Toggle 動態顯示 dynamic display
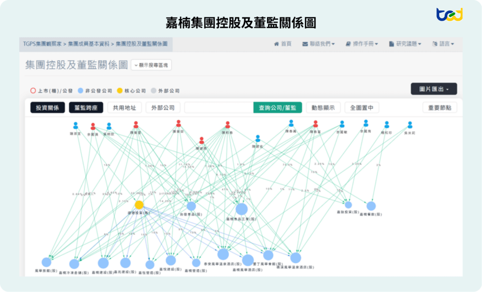This screenshot has height=292, width=482. coord(323,108)
